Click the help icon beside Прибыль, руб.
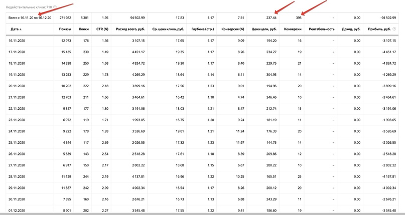This screenshot has height=215, width=405. [x=394, y=29]
